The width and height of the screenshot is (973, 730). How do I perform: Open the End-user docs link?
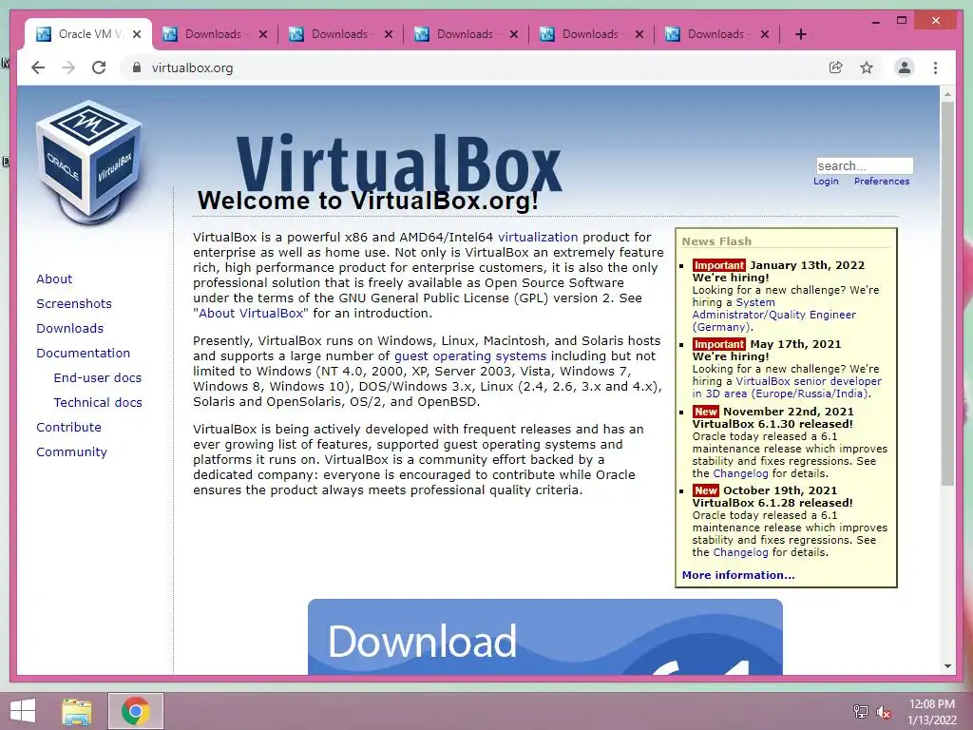[x=98, y=377]
